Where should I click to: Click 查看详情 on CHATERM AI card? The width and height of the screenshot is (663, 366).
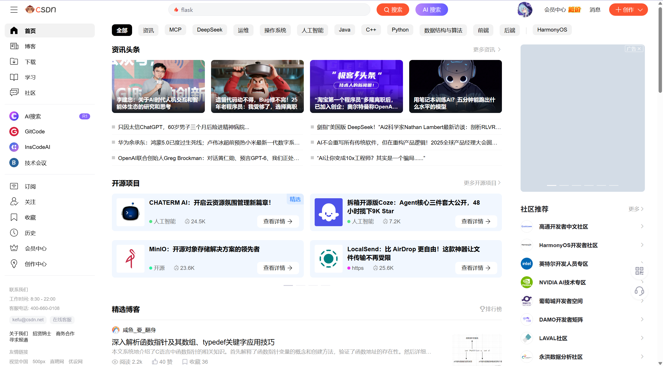[278, 222]
